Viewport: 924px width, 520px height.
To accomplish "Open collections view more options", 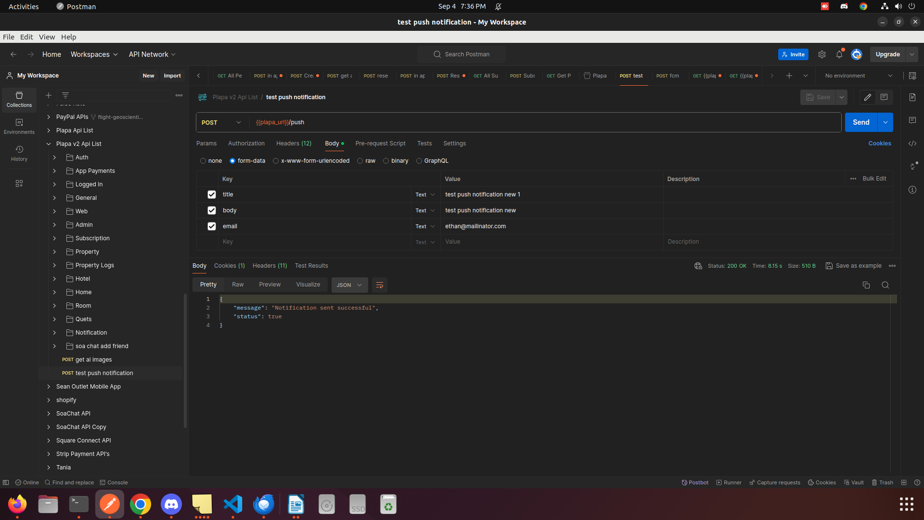I will pos(179,95).
